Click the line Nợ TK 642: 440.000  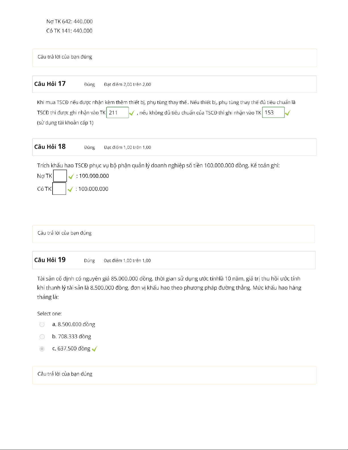click(70, 22)
